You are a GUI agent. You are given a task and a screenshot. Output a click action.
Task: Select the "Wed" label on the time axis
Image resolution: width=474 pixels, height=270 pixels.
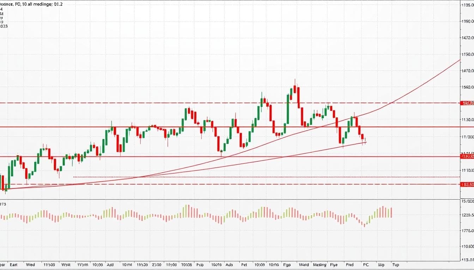pyautogui.click(x=31, y=265)
